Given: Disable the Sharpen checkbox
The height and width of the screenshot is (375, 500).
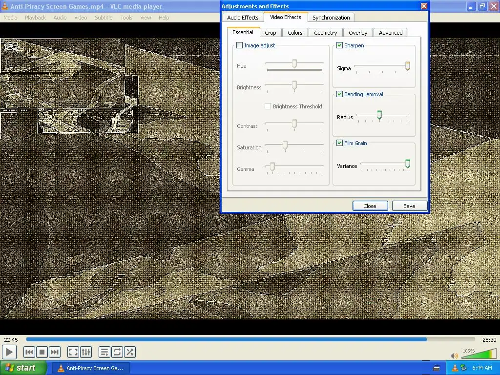Looking at the screenshot, I should click(x=340, y=45).
